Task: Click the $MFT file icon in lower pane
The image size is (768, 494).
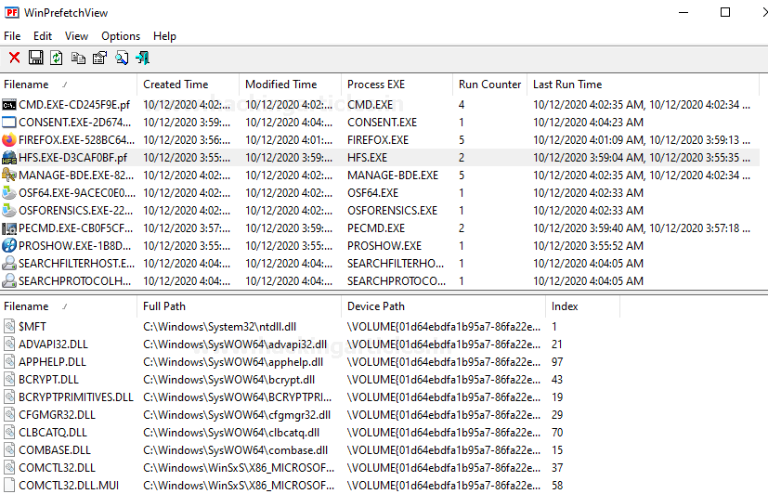Action: tap(9, 326)
